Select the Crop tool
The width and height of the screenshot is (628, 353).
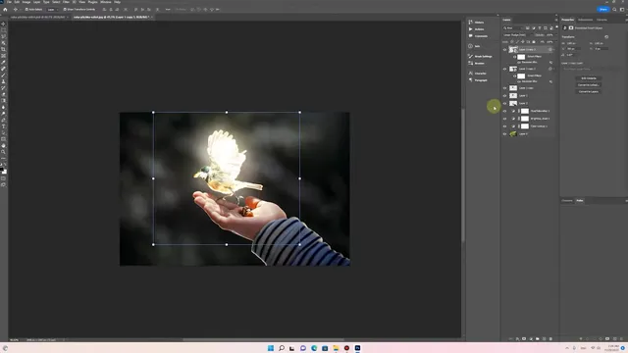click(4, 49)
